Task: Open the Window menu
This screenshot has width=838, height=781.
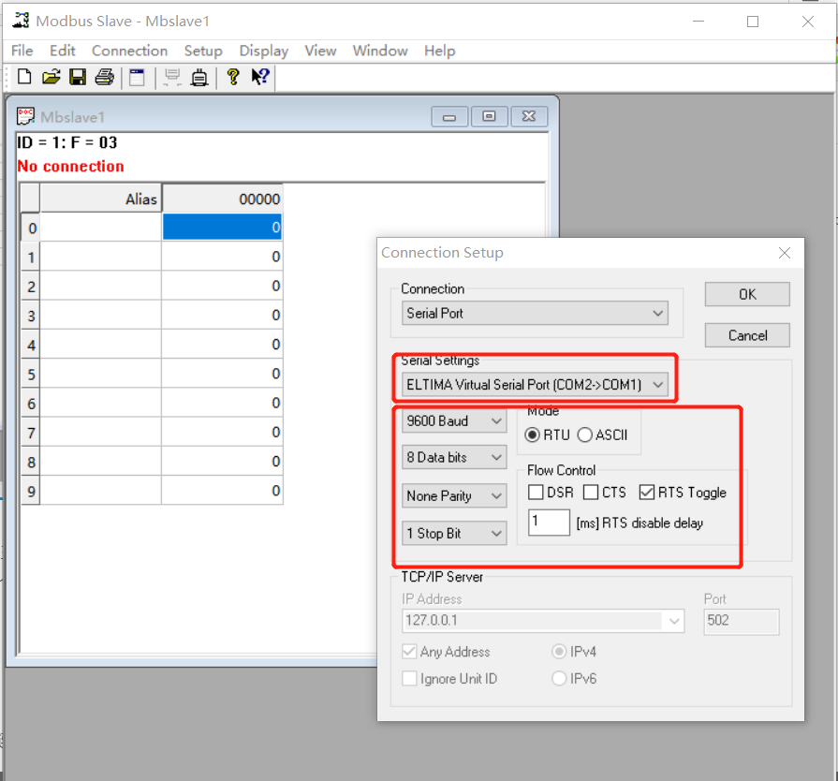Action: pos(380,51)
